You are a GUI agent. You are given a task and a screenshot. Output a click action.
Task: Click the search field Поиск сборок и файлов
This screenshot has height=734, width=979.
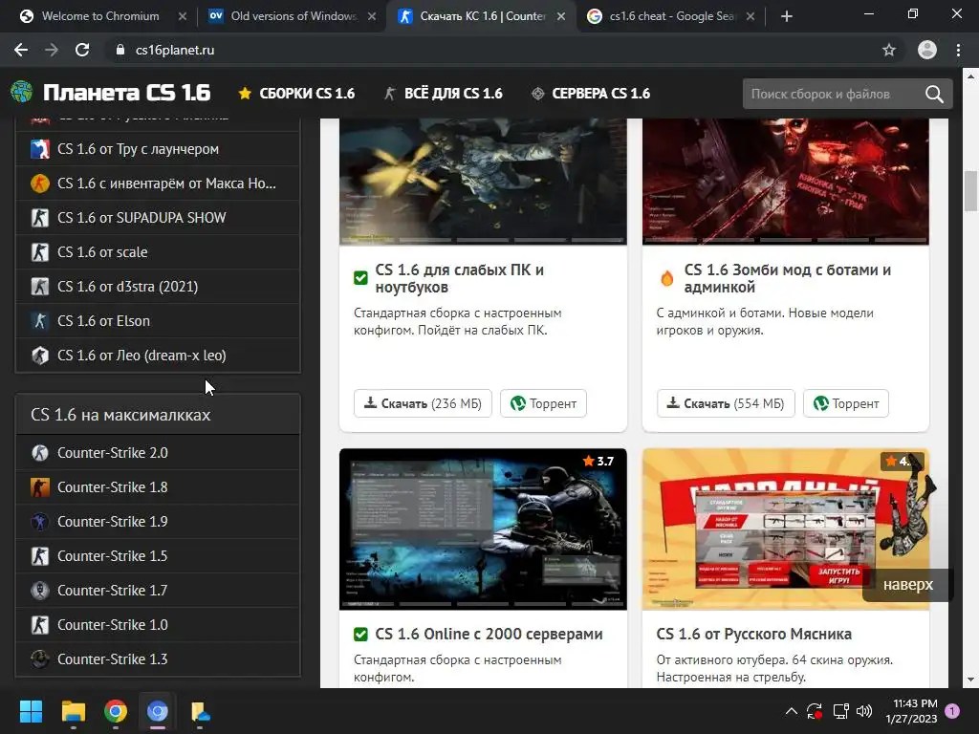831,95
